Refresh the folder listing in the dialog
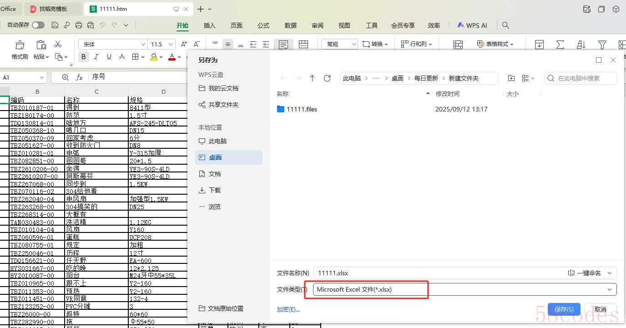 [x=327, y=78]
